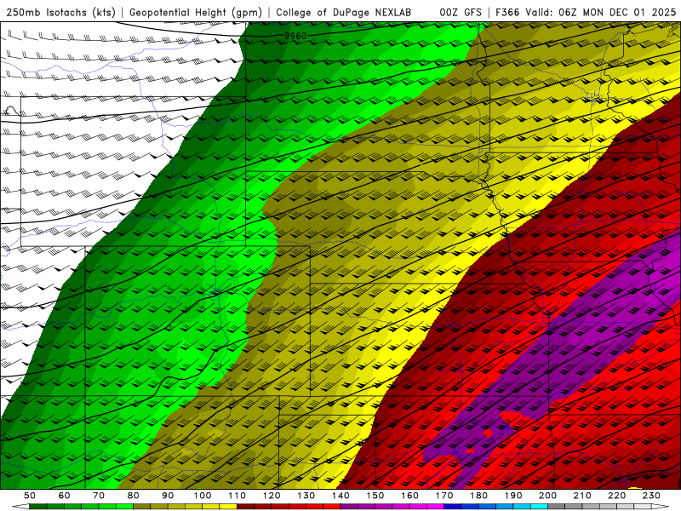681x511 pixels.
Task: Click the 220 value on the color scale
Action: [616, 496]
